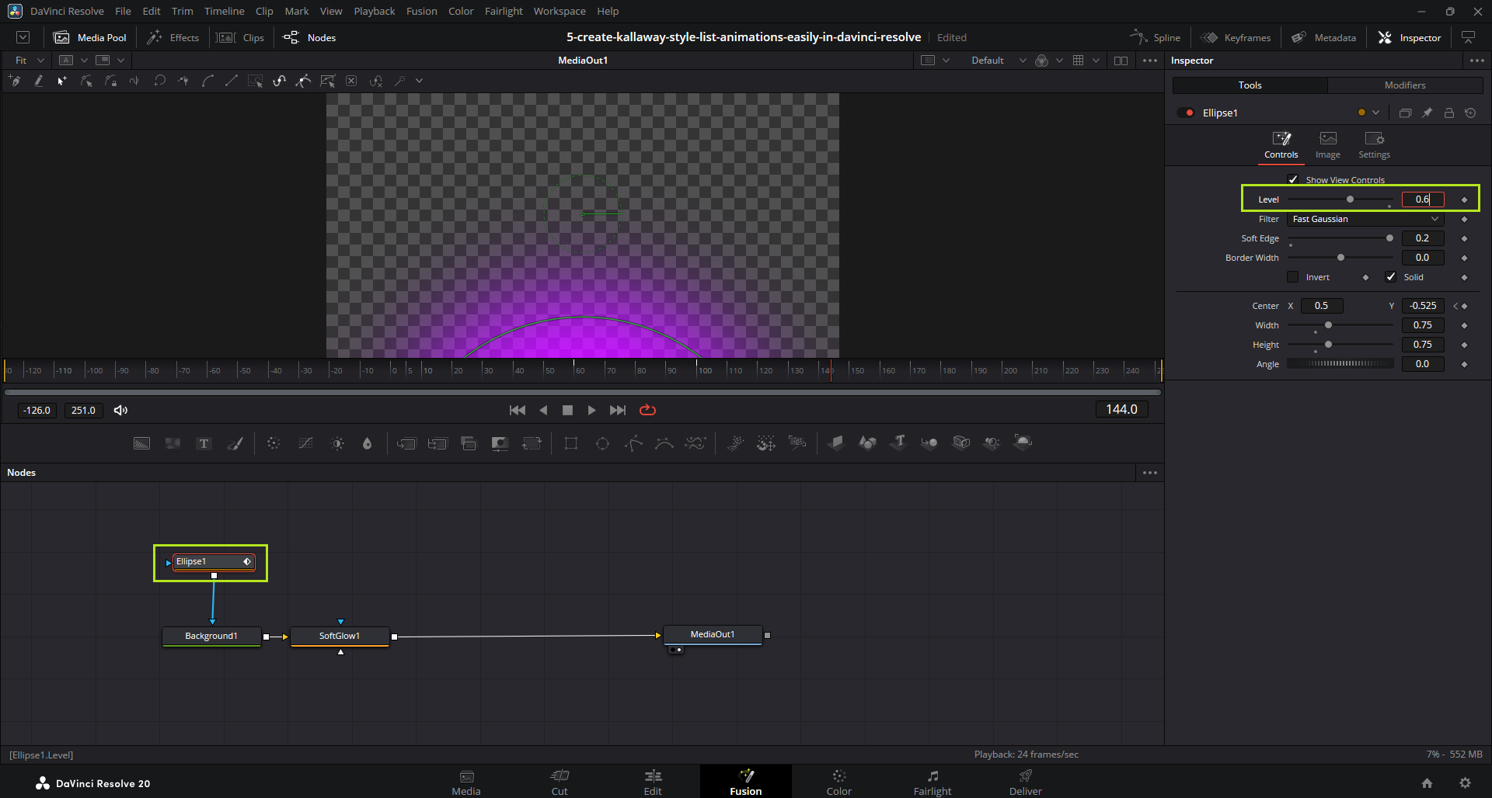Go to the Deliver page
Screen dimensions: 1492x798
1025,782
